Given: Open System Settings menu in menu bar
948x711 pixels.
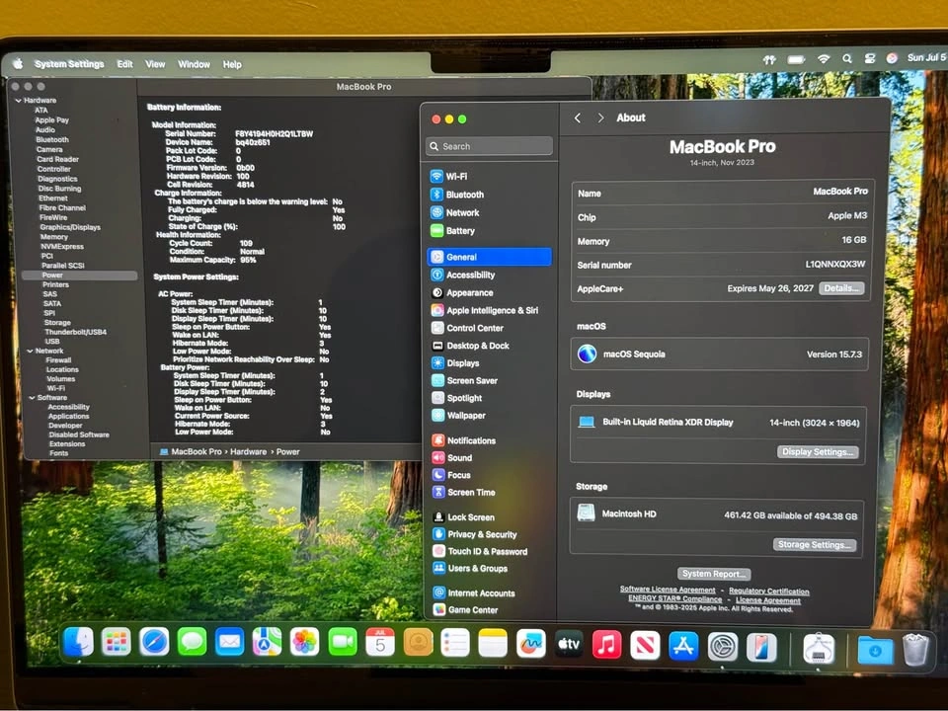Looking at the screenshot, I should pos(69,64).
